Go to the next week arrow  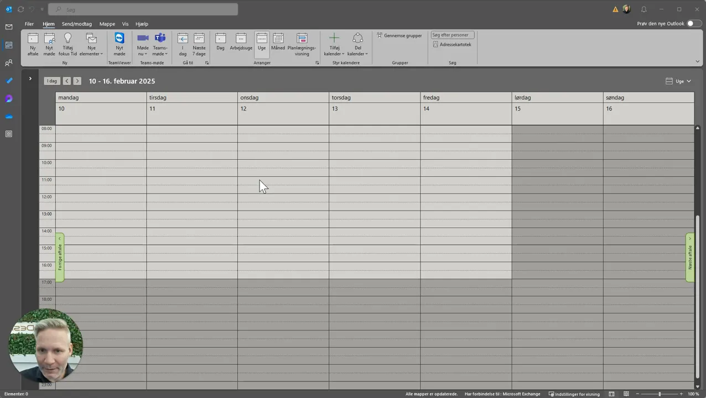pyautogui.click(x=77, y=81)
